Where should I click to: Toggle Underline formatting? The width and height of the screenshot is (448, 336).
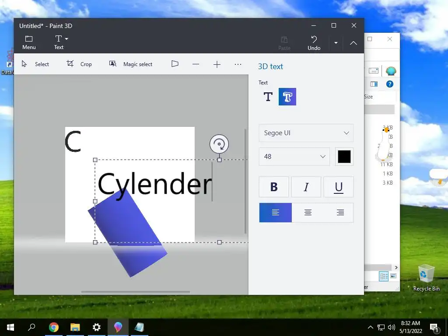339,187
